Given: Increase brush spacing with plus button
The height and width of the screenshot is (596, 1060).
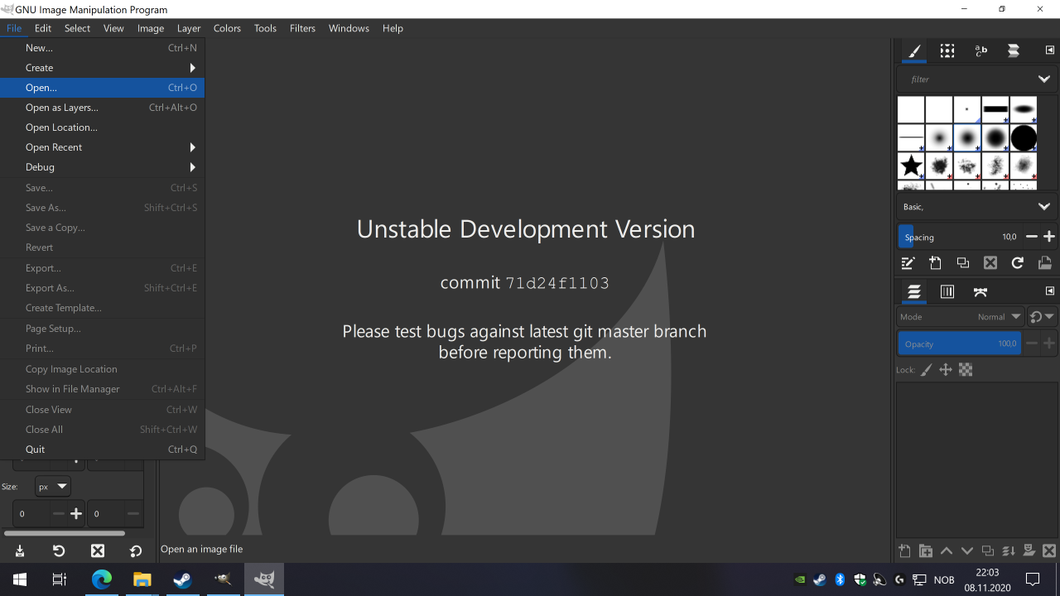Looking at the screenshot, I should click(1049, 237).
